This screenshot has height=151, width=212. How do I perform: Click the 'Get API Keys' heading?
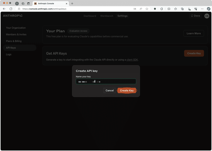pos(56,53)
